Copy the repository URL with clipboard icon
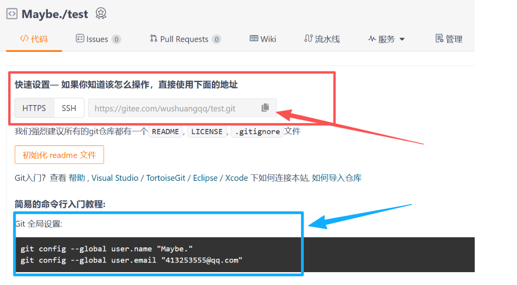Viewport: 517px width, 285px height. point(265,107)
